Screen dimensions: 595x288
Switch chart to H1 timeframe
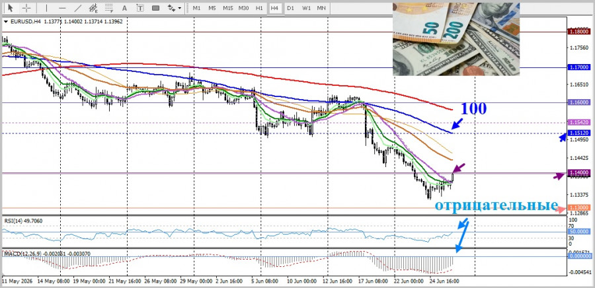click(x=259, y=8)
